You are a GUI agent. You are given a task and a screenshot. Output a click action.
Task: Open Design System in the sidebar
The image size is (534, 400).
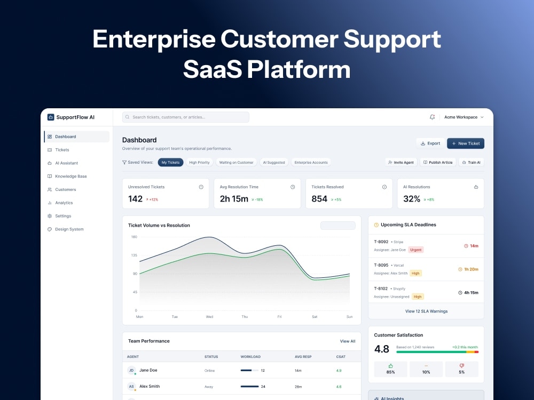[77, 229]
